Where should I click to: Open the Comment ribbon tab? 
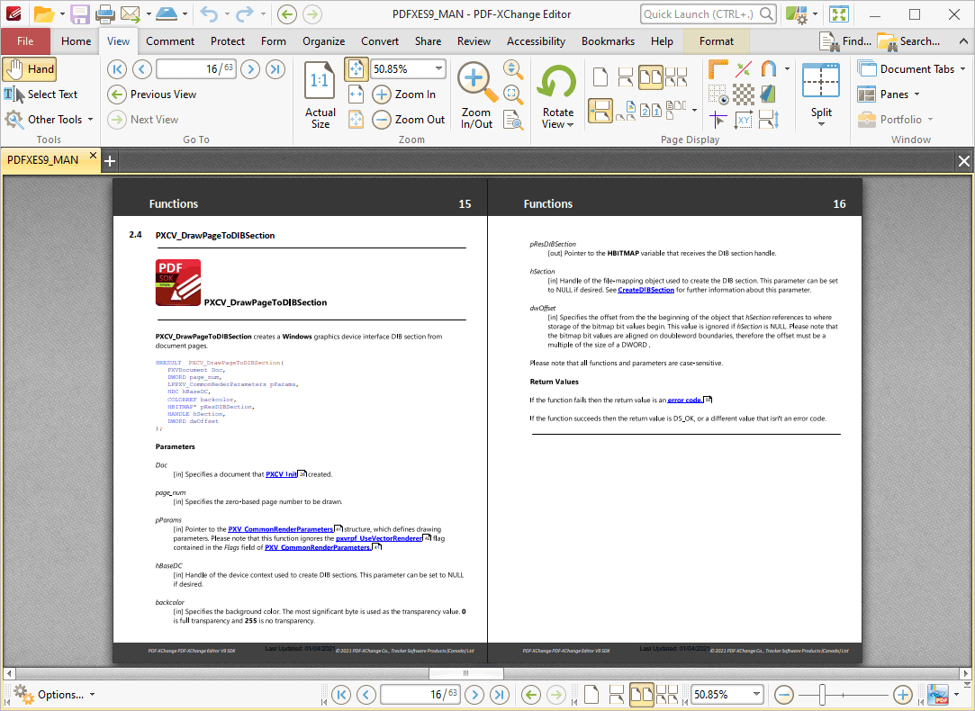point(170,41)
